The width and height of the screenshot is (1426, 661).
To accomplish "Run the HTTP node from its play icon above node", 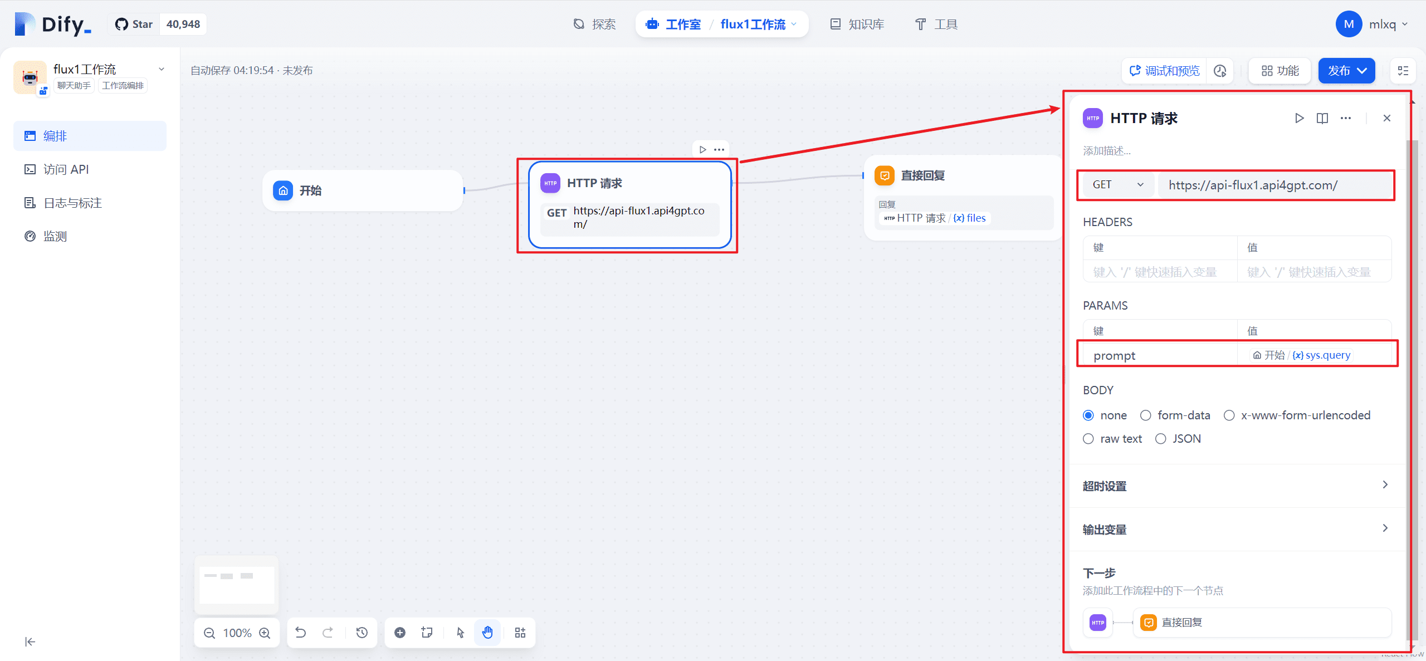I will (x=702, y=149).
